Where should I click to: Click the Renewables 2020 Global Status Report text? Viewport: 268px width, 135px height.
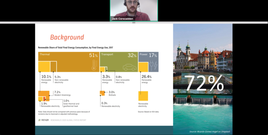[68, 120]
